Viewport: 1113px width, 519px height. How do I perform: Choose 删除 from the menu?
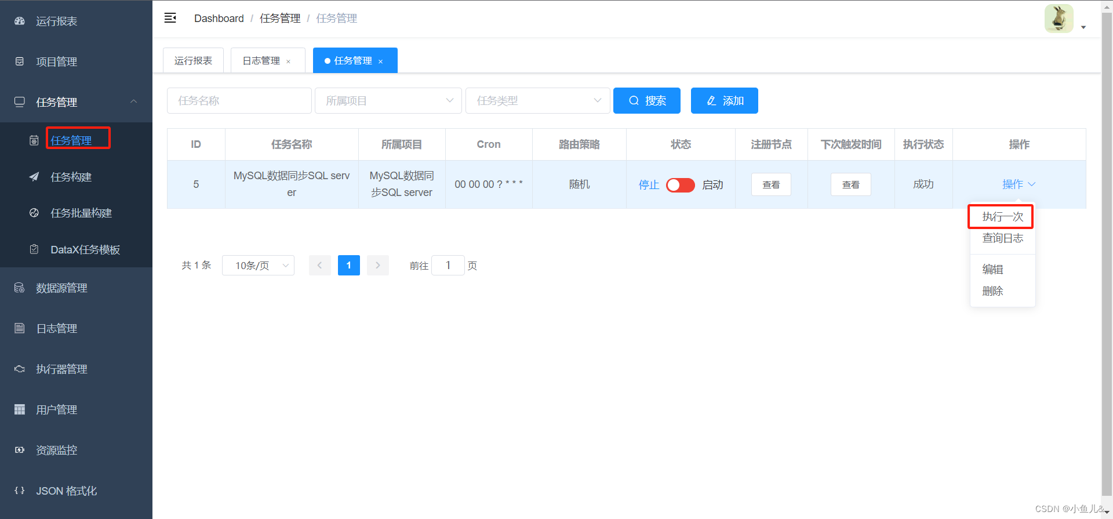[1002, 291]
